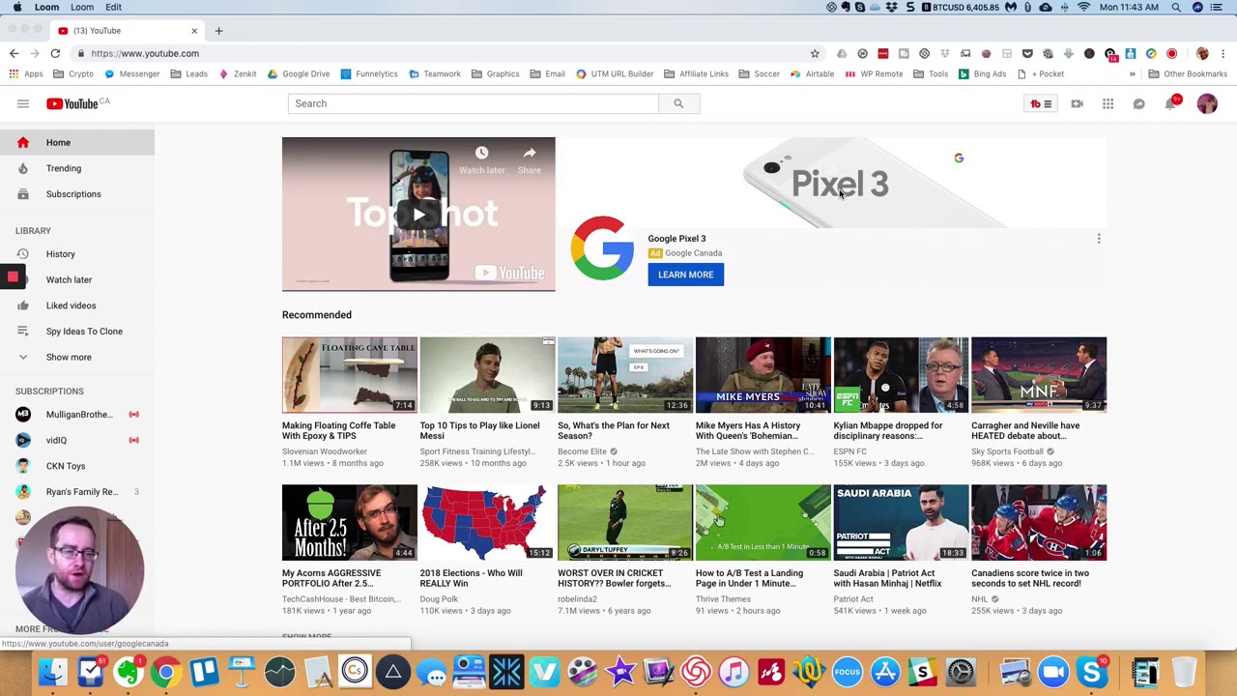The height and width of the screenshot is (696, 1237).
Task: Reload the page in Chrome
Action: coord(55,53)
